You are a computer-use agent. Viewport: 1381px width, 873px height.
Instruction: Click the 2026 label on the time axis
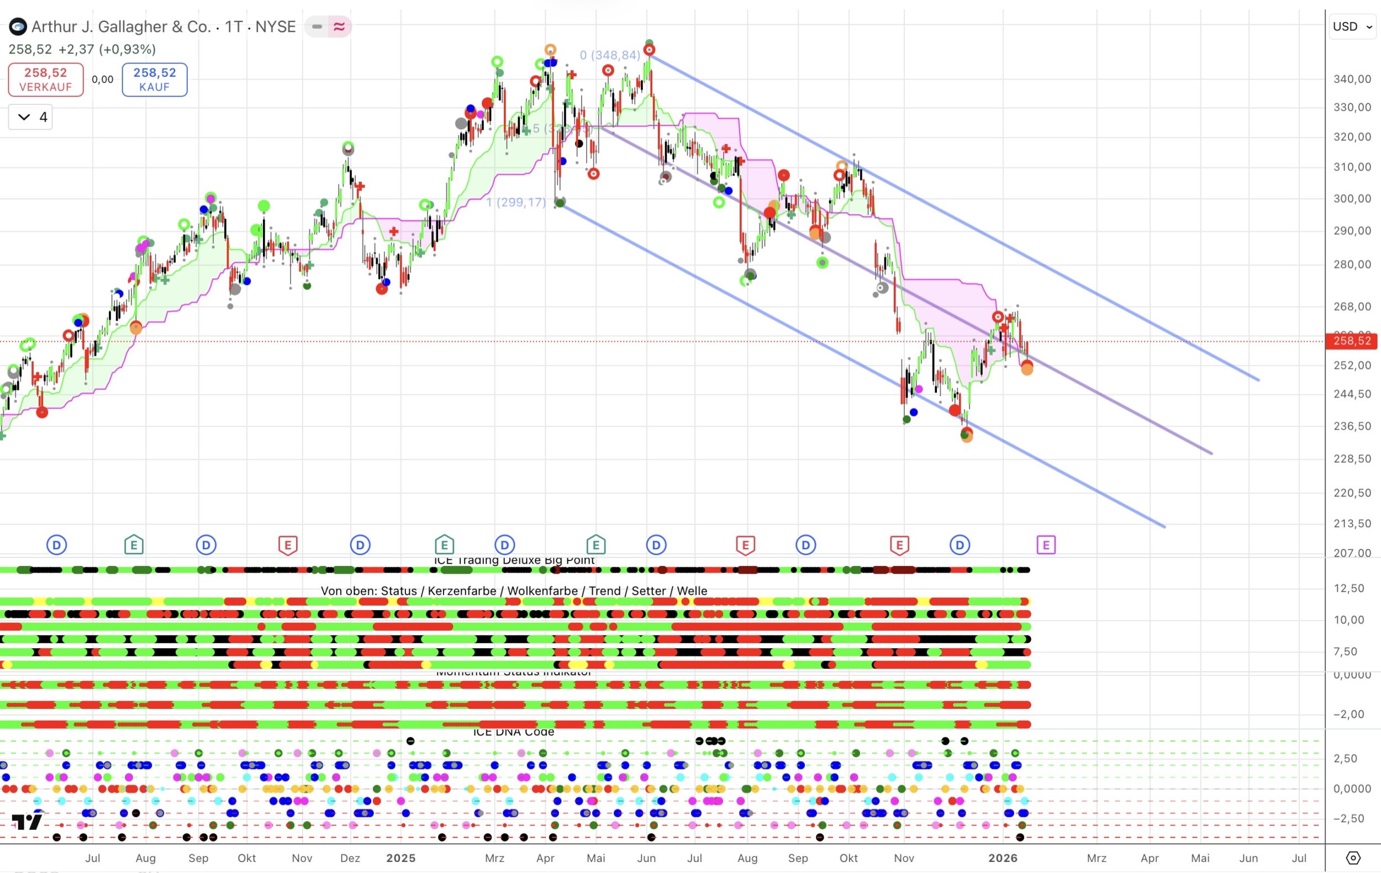pyautogui.click(x=1003, y=858)
